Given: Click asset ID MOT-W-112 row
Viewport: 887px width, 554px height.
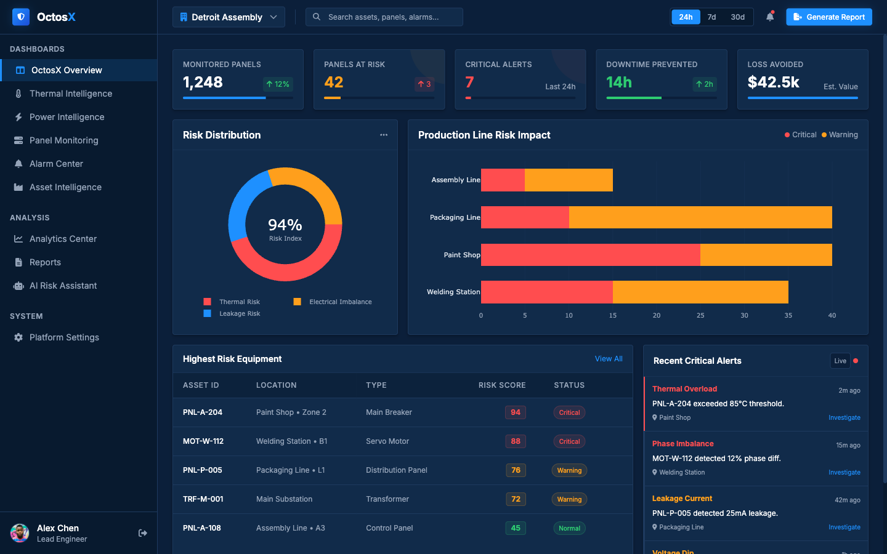Looking at the screenshot, I should [403, 441].
